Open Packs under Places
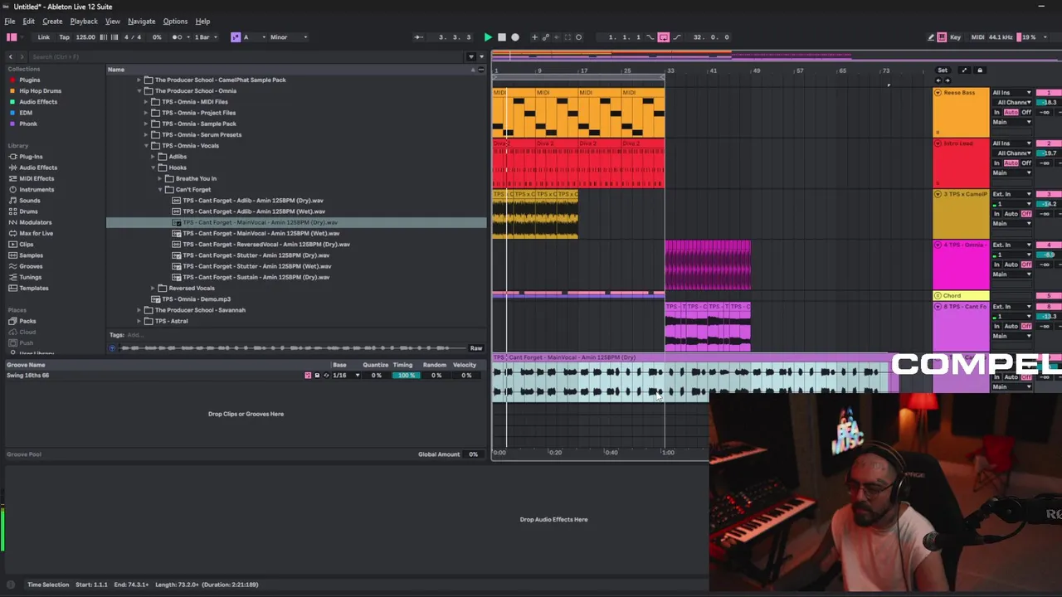1062x597 pixels. coord(27,321)
